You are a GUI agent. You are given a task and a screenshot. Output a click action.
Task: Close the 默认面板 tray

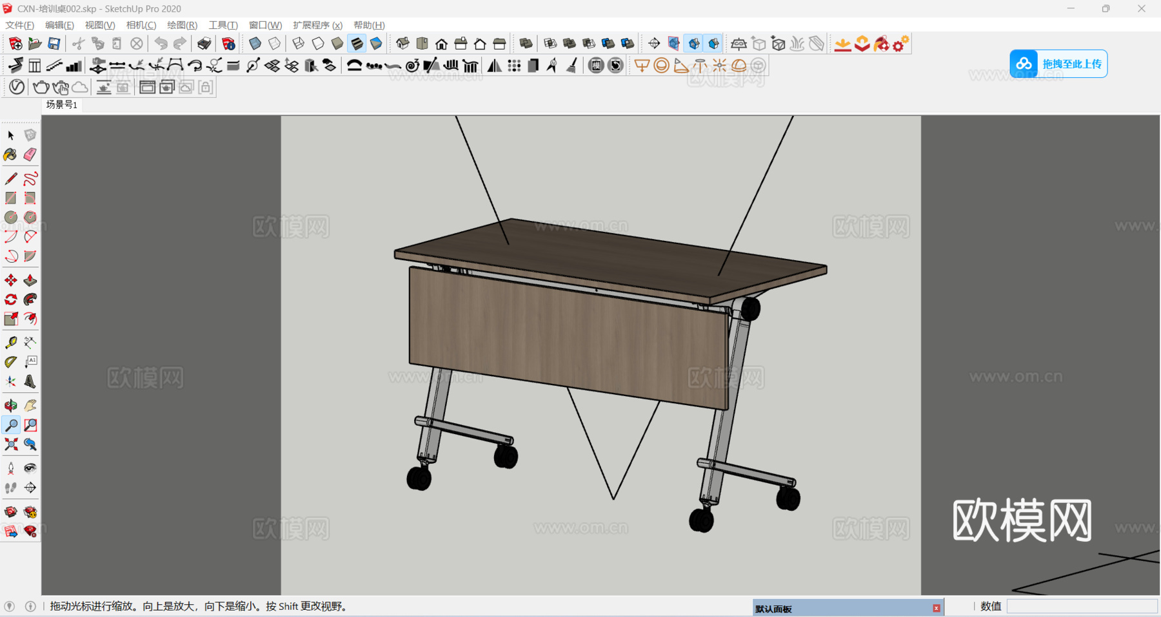pos(937,608)
